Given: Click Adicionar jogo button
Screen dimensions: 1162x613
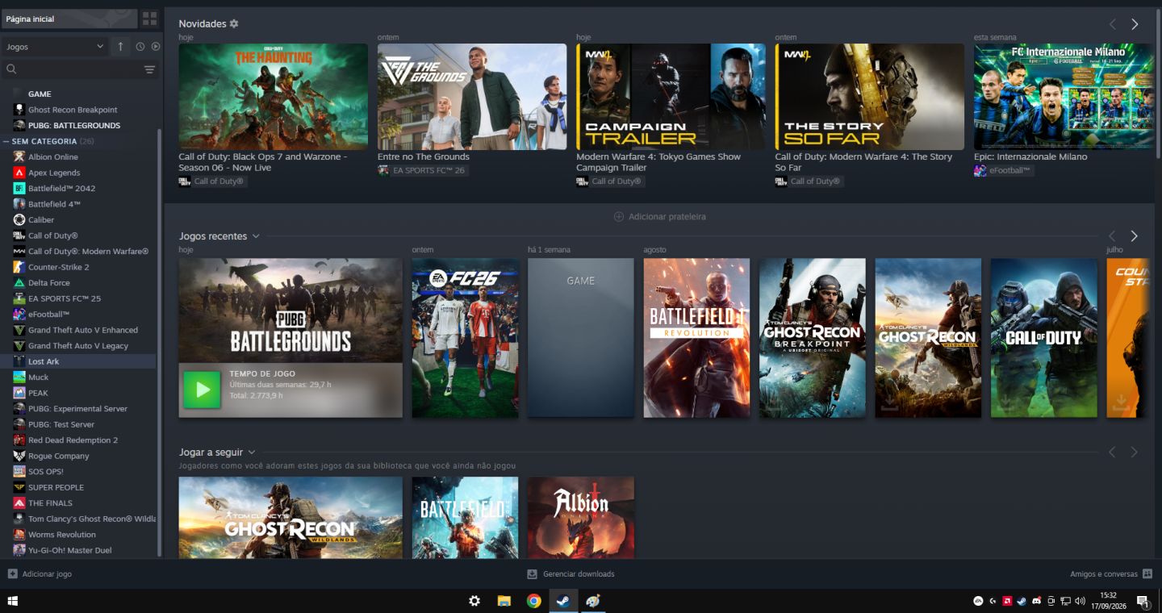Looking at the screenshot, I should click(x=40, y=574).
